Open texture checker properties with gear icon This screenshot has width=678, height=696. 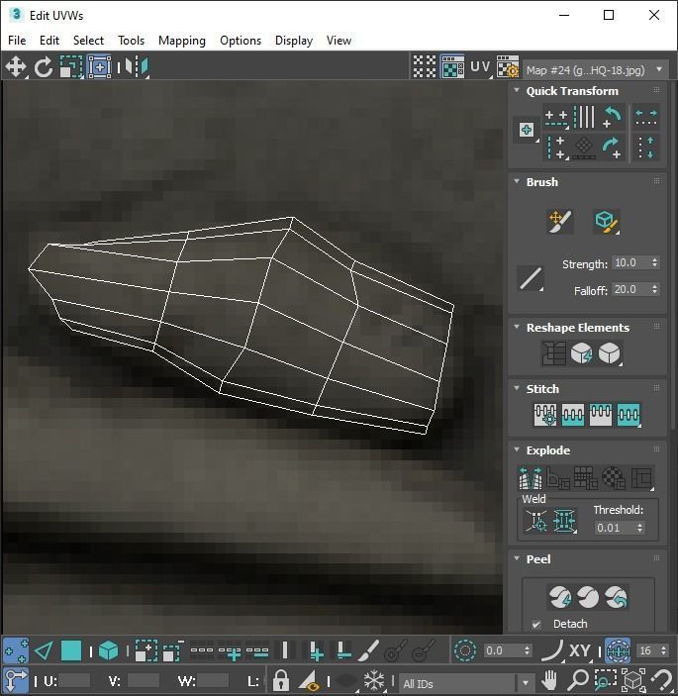point(507,67)
